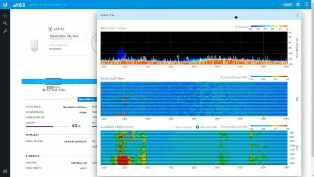Click the Ambient Noise power color scale

point(269,126)
